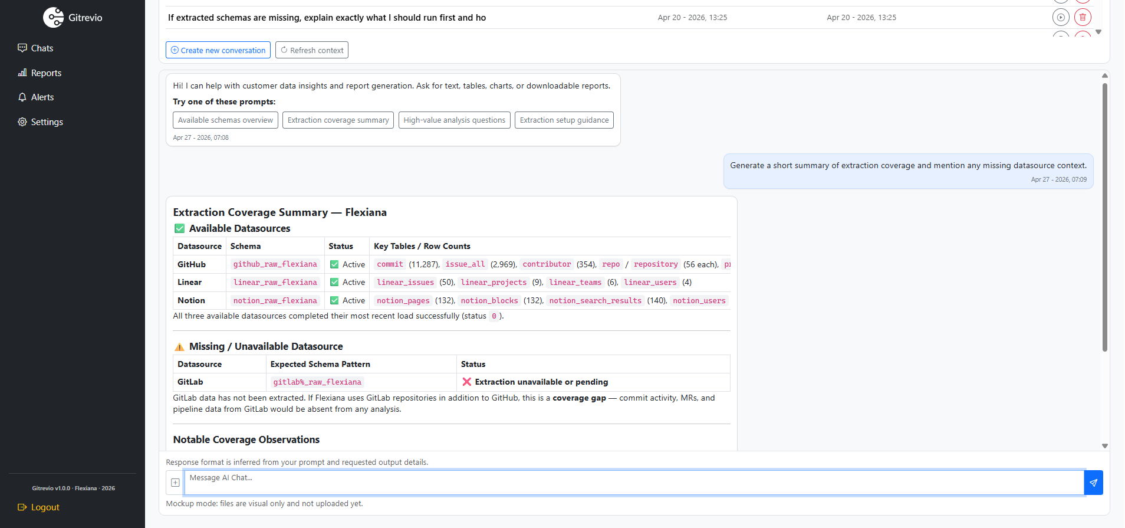Click the Alerts bell icon
This screenshot has height=528, width=1125.
pyautogui.click(x=22, y=97)
